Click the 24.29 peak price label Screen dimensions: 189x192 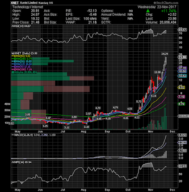pos(164,54)
